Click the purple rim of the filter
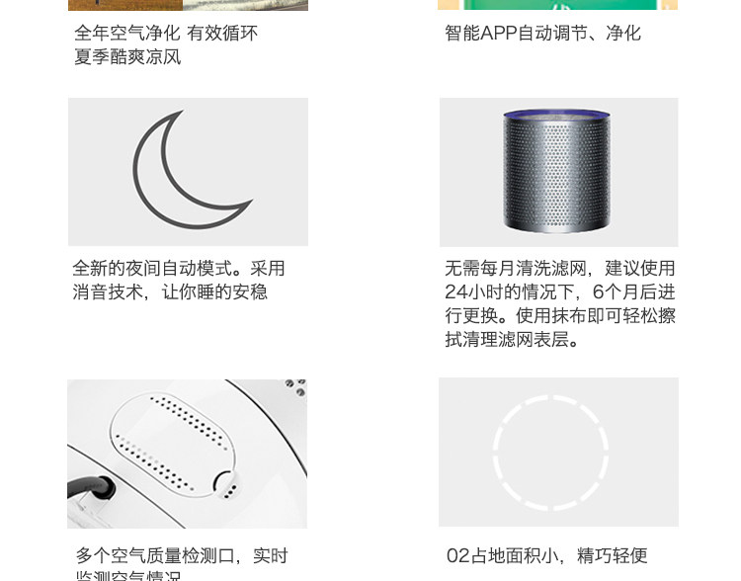 pos(556,114)
